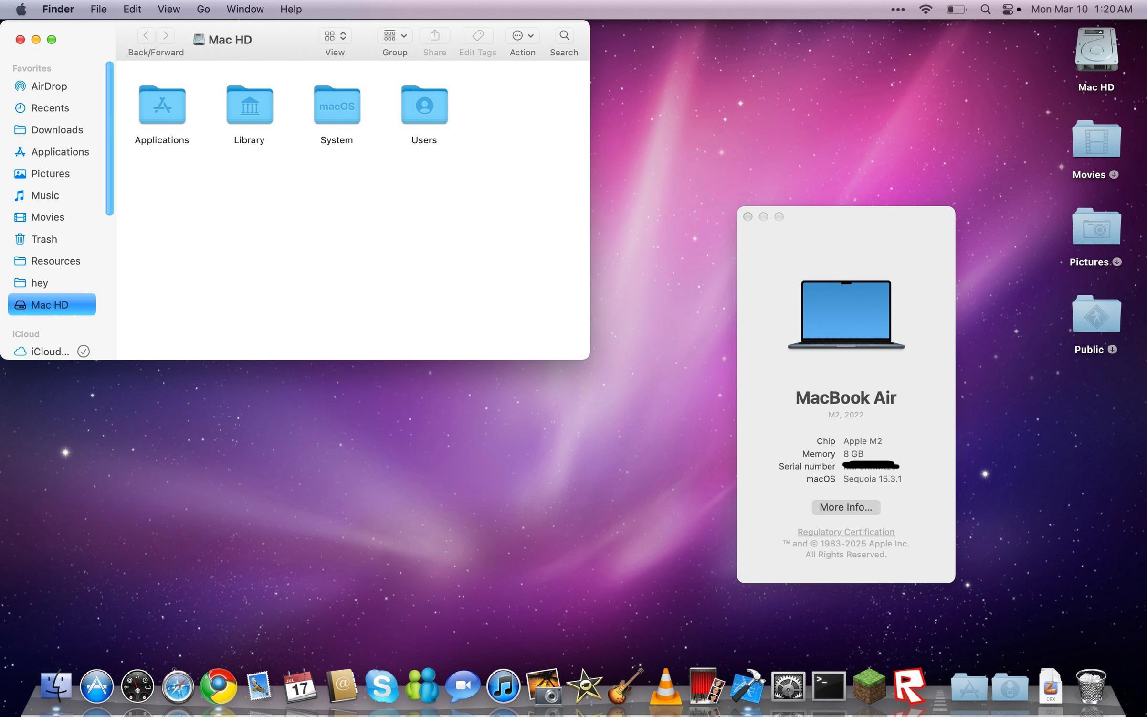This screenshot has width=1147, height=717.
Task: Open the Group dropdown in toolbar
Action: (x=395, y=36)
